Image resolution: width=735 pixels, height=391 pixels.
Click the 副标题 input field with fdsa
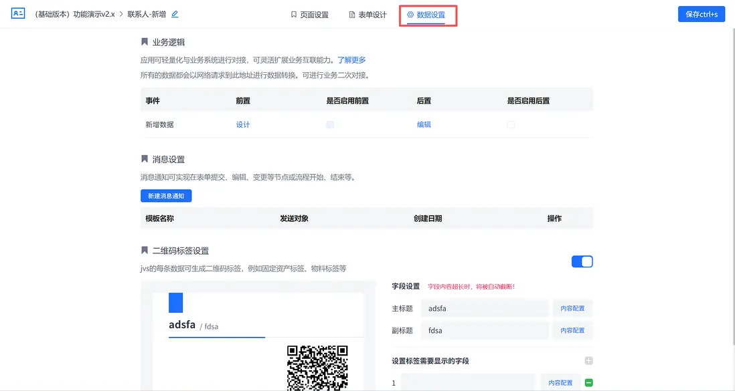(485, 331)
